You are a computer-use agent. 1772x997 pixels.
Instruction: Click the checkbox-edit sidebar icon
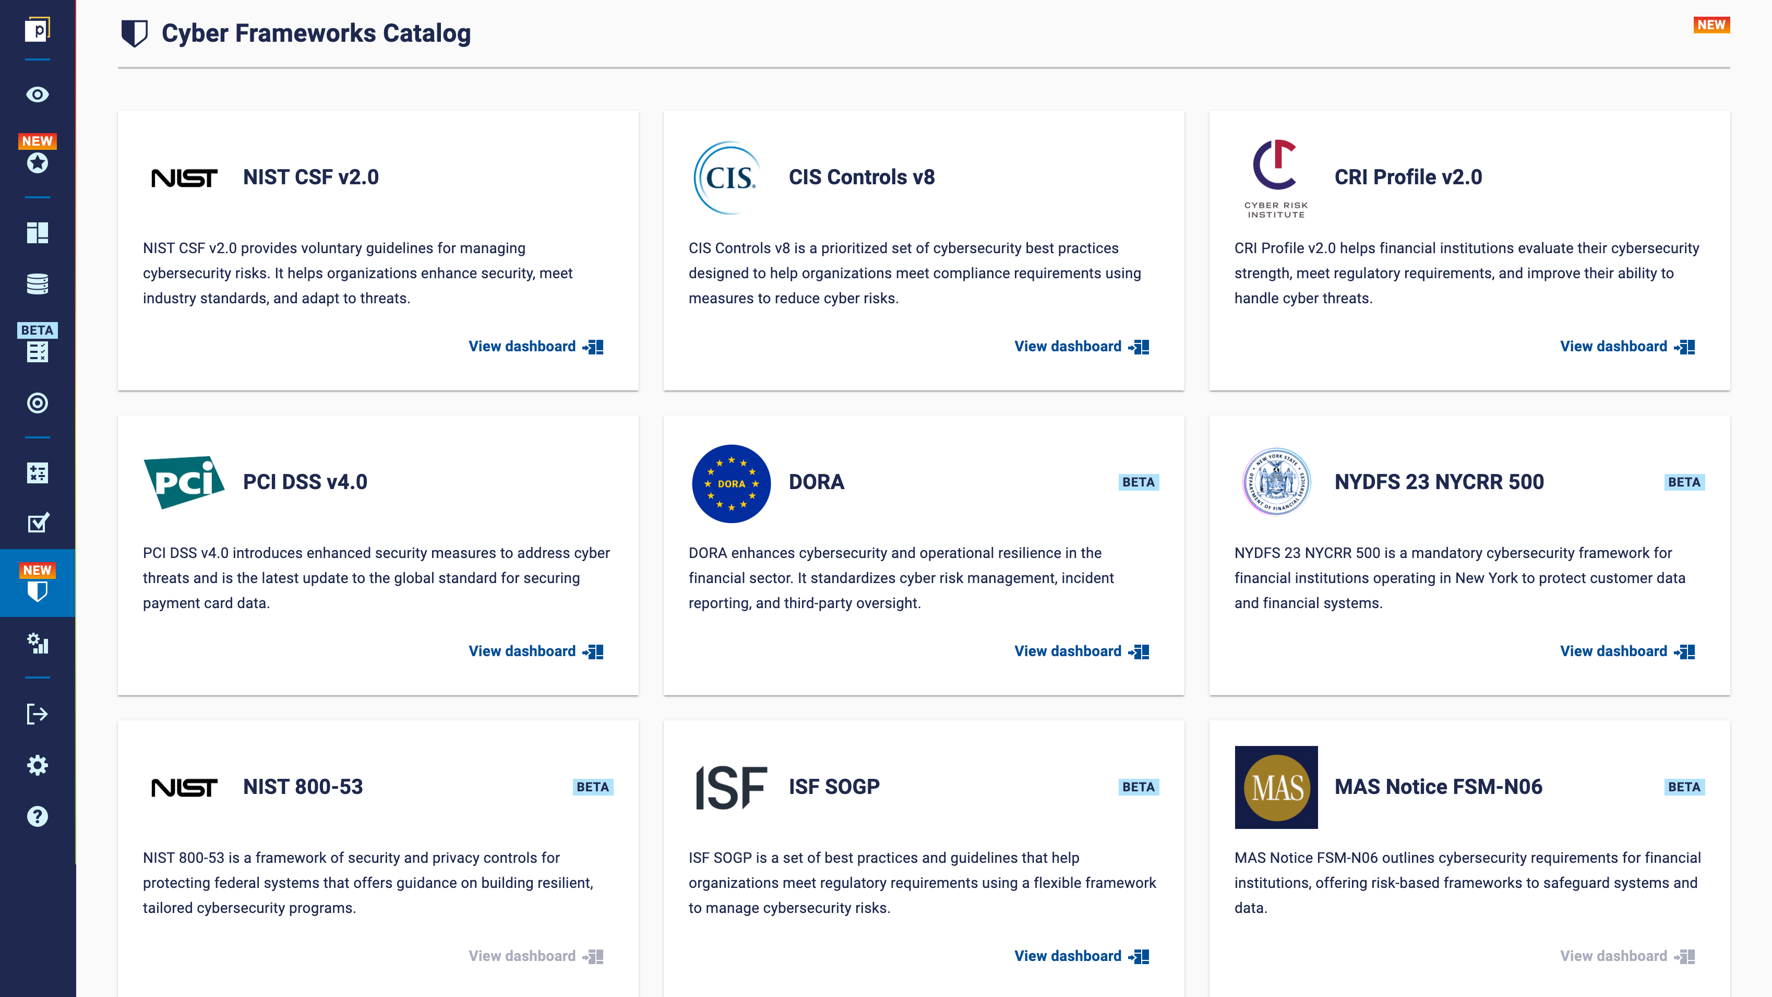(x=37, y=523)
